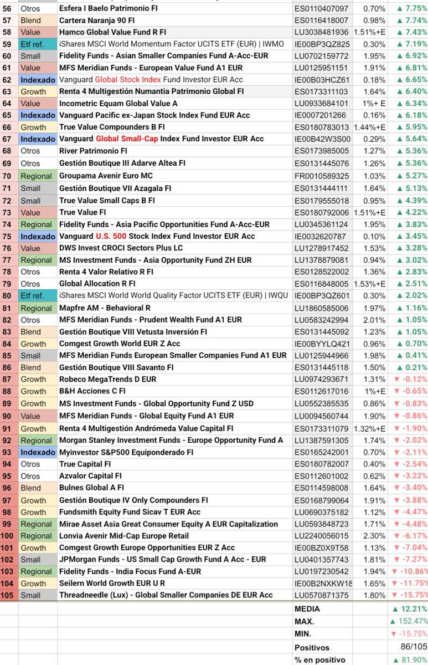Select Bulnes Global A FI
Screen dimensions: 428x665
(x=91, y=488)
